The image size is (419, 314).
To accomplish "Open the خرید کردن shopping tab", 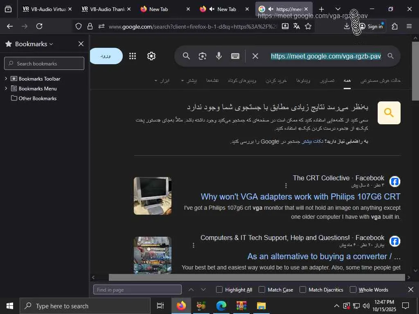I will [276, 81].
